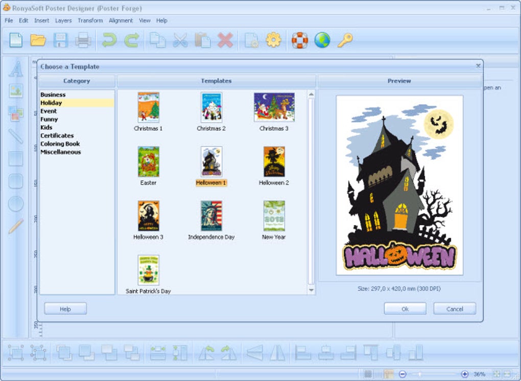
Task: Save using the floppy disk icon
Action: pos(61,40)
